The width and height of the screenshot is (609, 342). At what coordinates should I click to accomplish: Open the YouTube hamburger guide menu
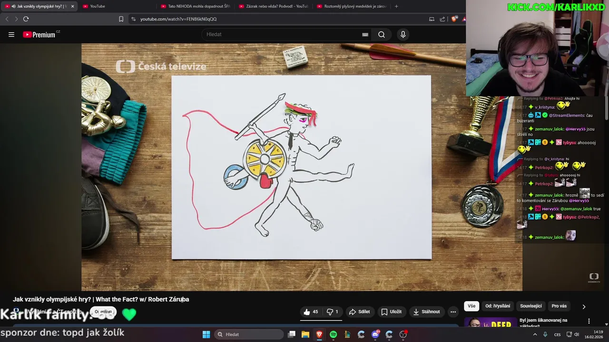[x=11, y=34]
